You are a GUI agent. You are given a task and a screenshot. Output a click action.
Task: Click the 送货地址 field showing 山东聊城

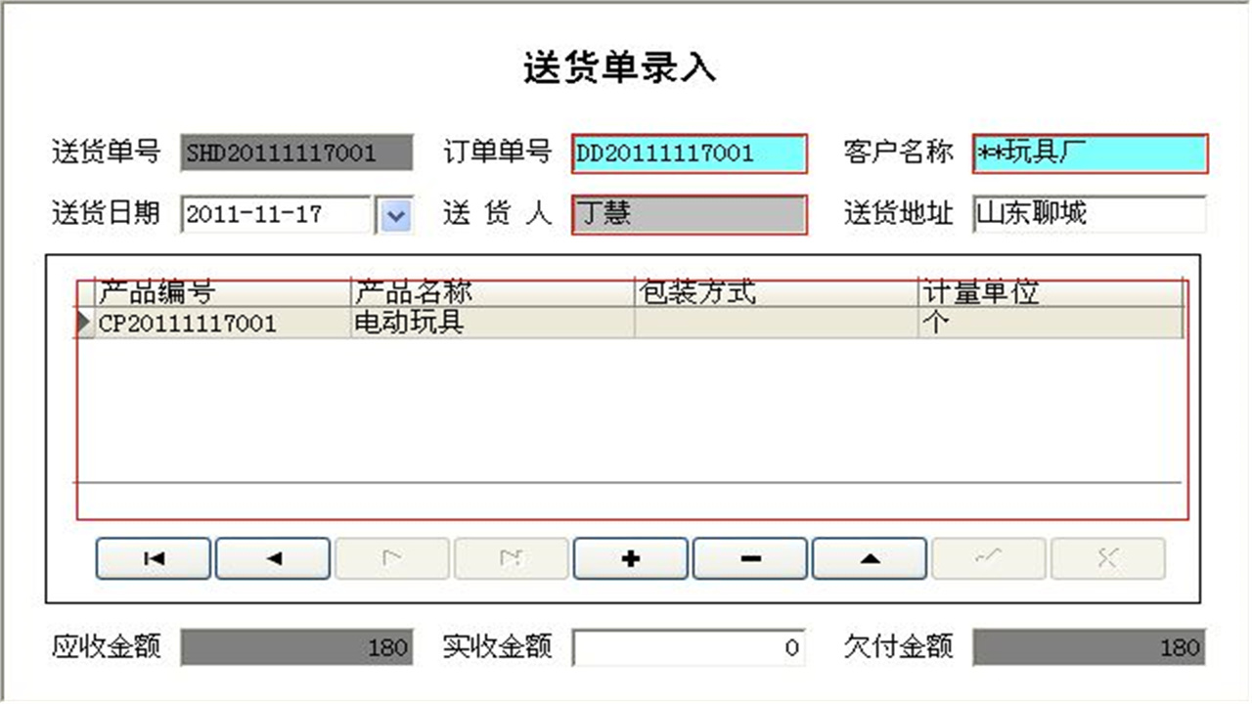click(x=1088, y=215)
